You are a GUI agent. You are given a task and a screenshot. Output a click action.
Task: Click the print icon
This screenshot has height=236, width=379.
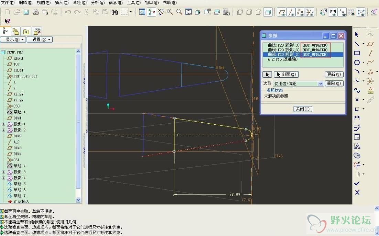click(x=35, y=12)
